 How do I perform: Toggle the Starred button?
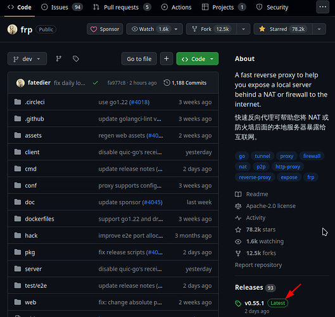[283, 29]
